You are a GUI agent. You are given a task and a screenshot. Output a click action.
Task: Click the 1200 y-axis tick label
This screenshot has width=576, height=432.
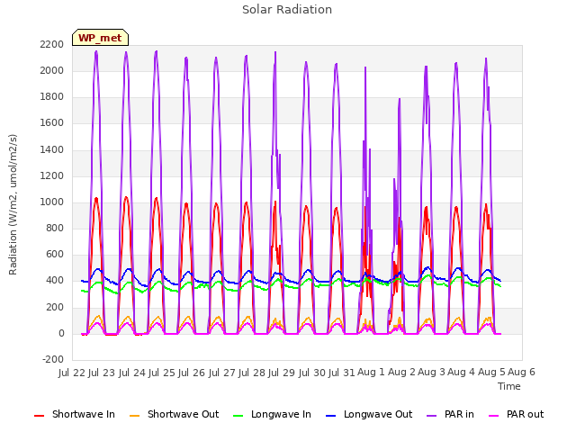[52, 176]
